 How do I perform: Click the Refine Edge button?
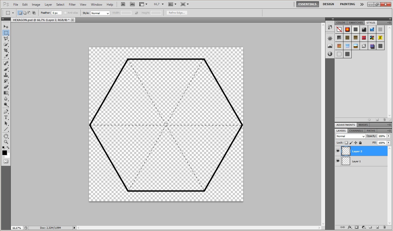click(x=177, y=13)
